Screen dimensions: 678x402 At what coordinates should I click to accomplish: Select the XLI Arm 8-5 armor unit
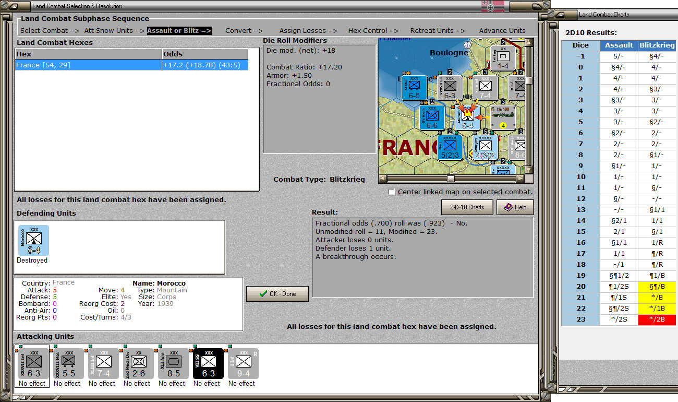pos(173,364)
